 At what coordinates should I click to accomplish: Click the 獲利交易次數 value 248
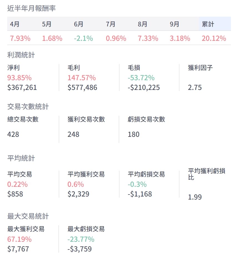click(73, 135)
